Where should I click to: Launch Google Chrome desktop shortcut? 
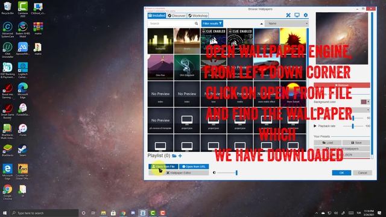(x=7, y=192)
